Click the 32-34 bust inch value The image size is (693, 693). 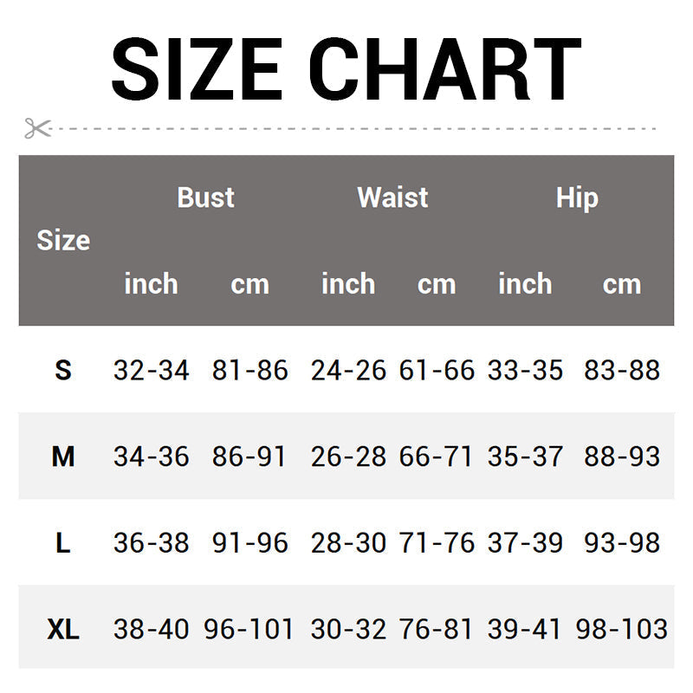(151, 370)
